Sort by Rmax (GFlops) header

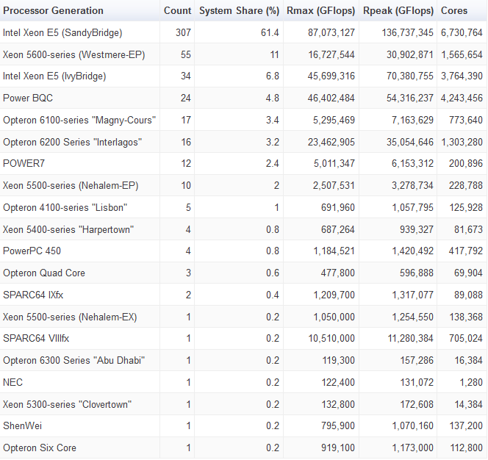coord(320,11)
